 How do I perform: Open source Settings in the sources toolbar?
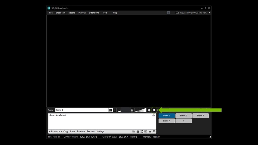[100, 131]
